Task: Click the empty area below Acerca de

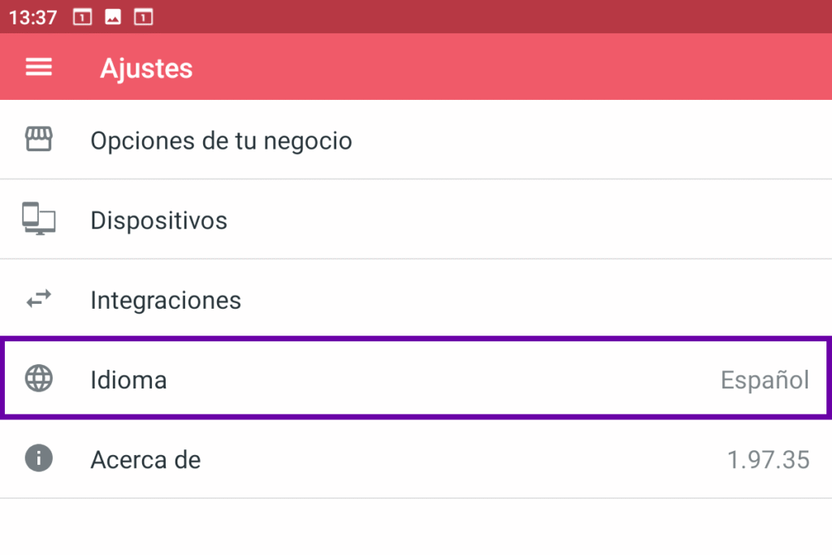Action: [x=416, y=527]
